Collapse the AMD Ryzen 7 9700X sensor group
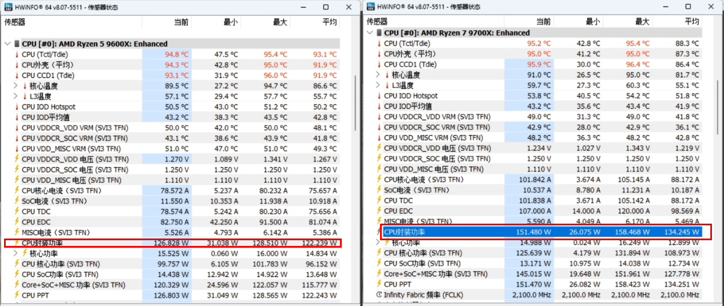The width and height of the screenshot is (724, 306). [x=369, y=33]
